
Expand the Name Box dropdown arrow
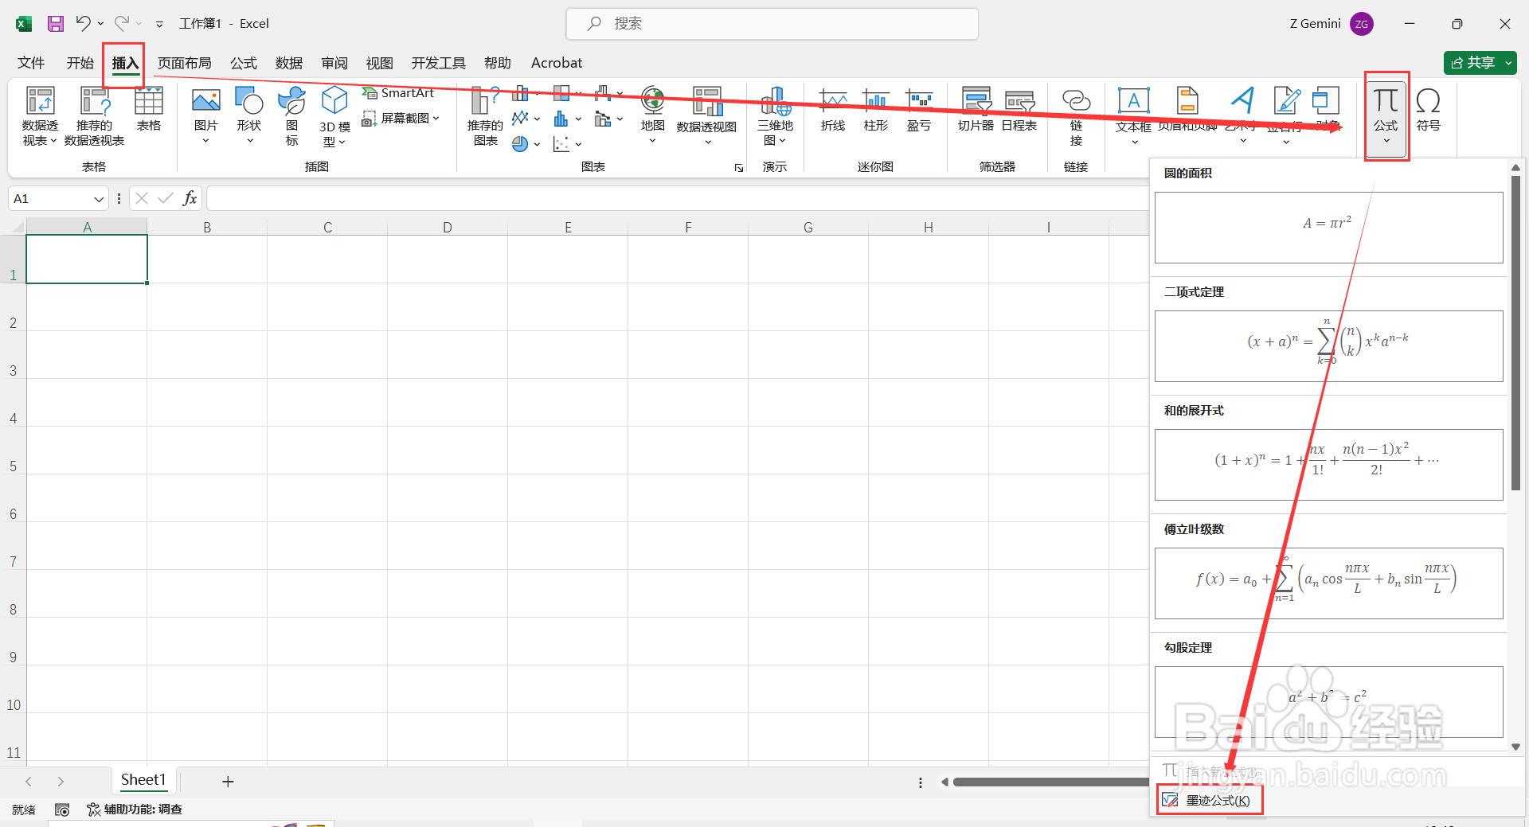coord(99,199)
